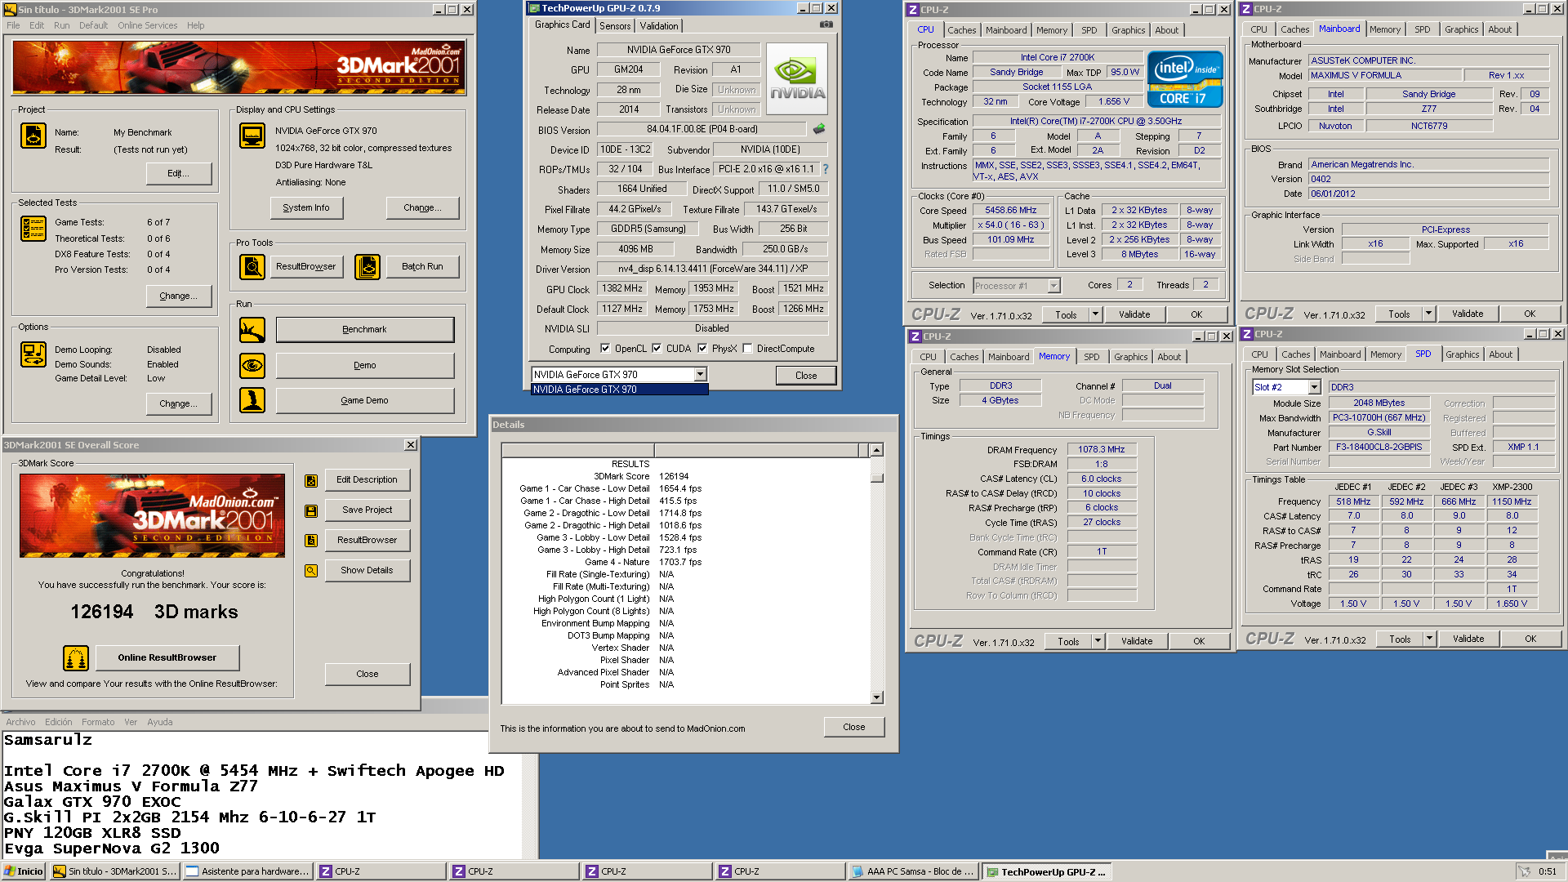Click into the notepad text area
This screenshot has height=882, width=1568.
point(261,794)
